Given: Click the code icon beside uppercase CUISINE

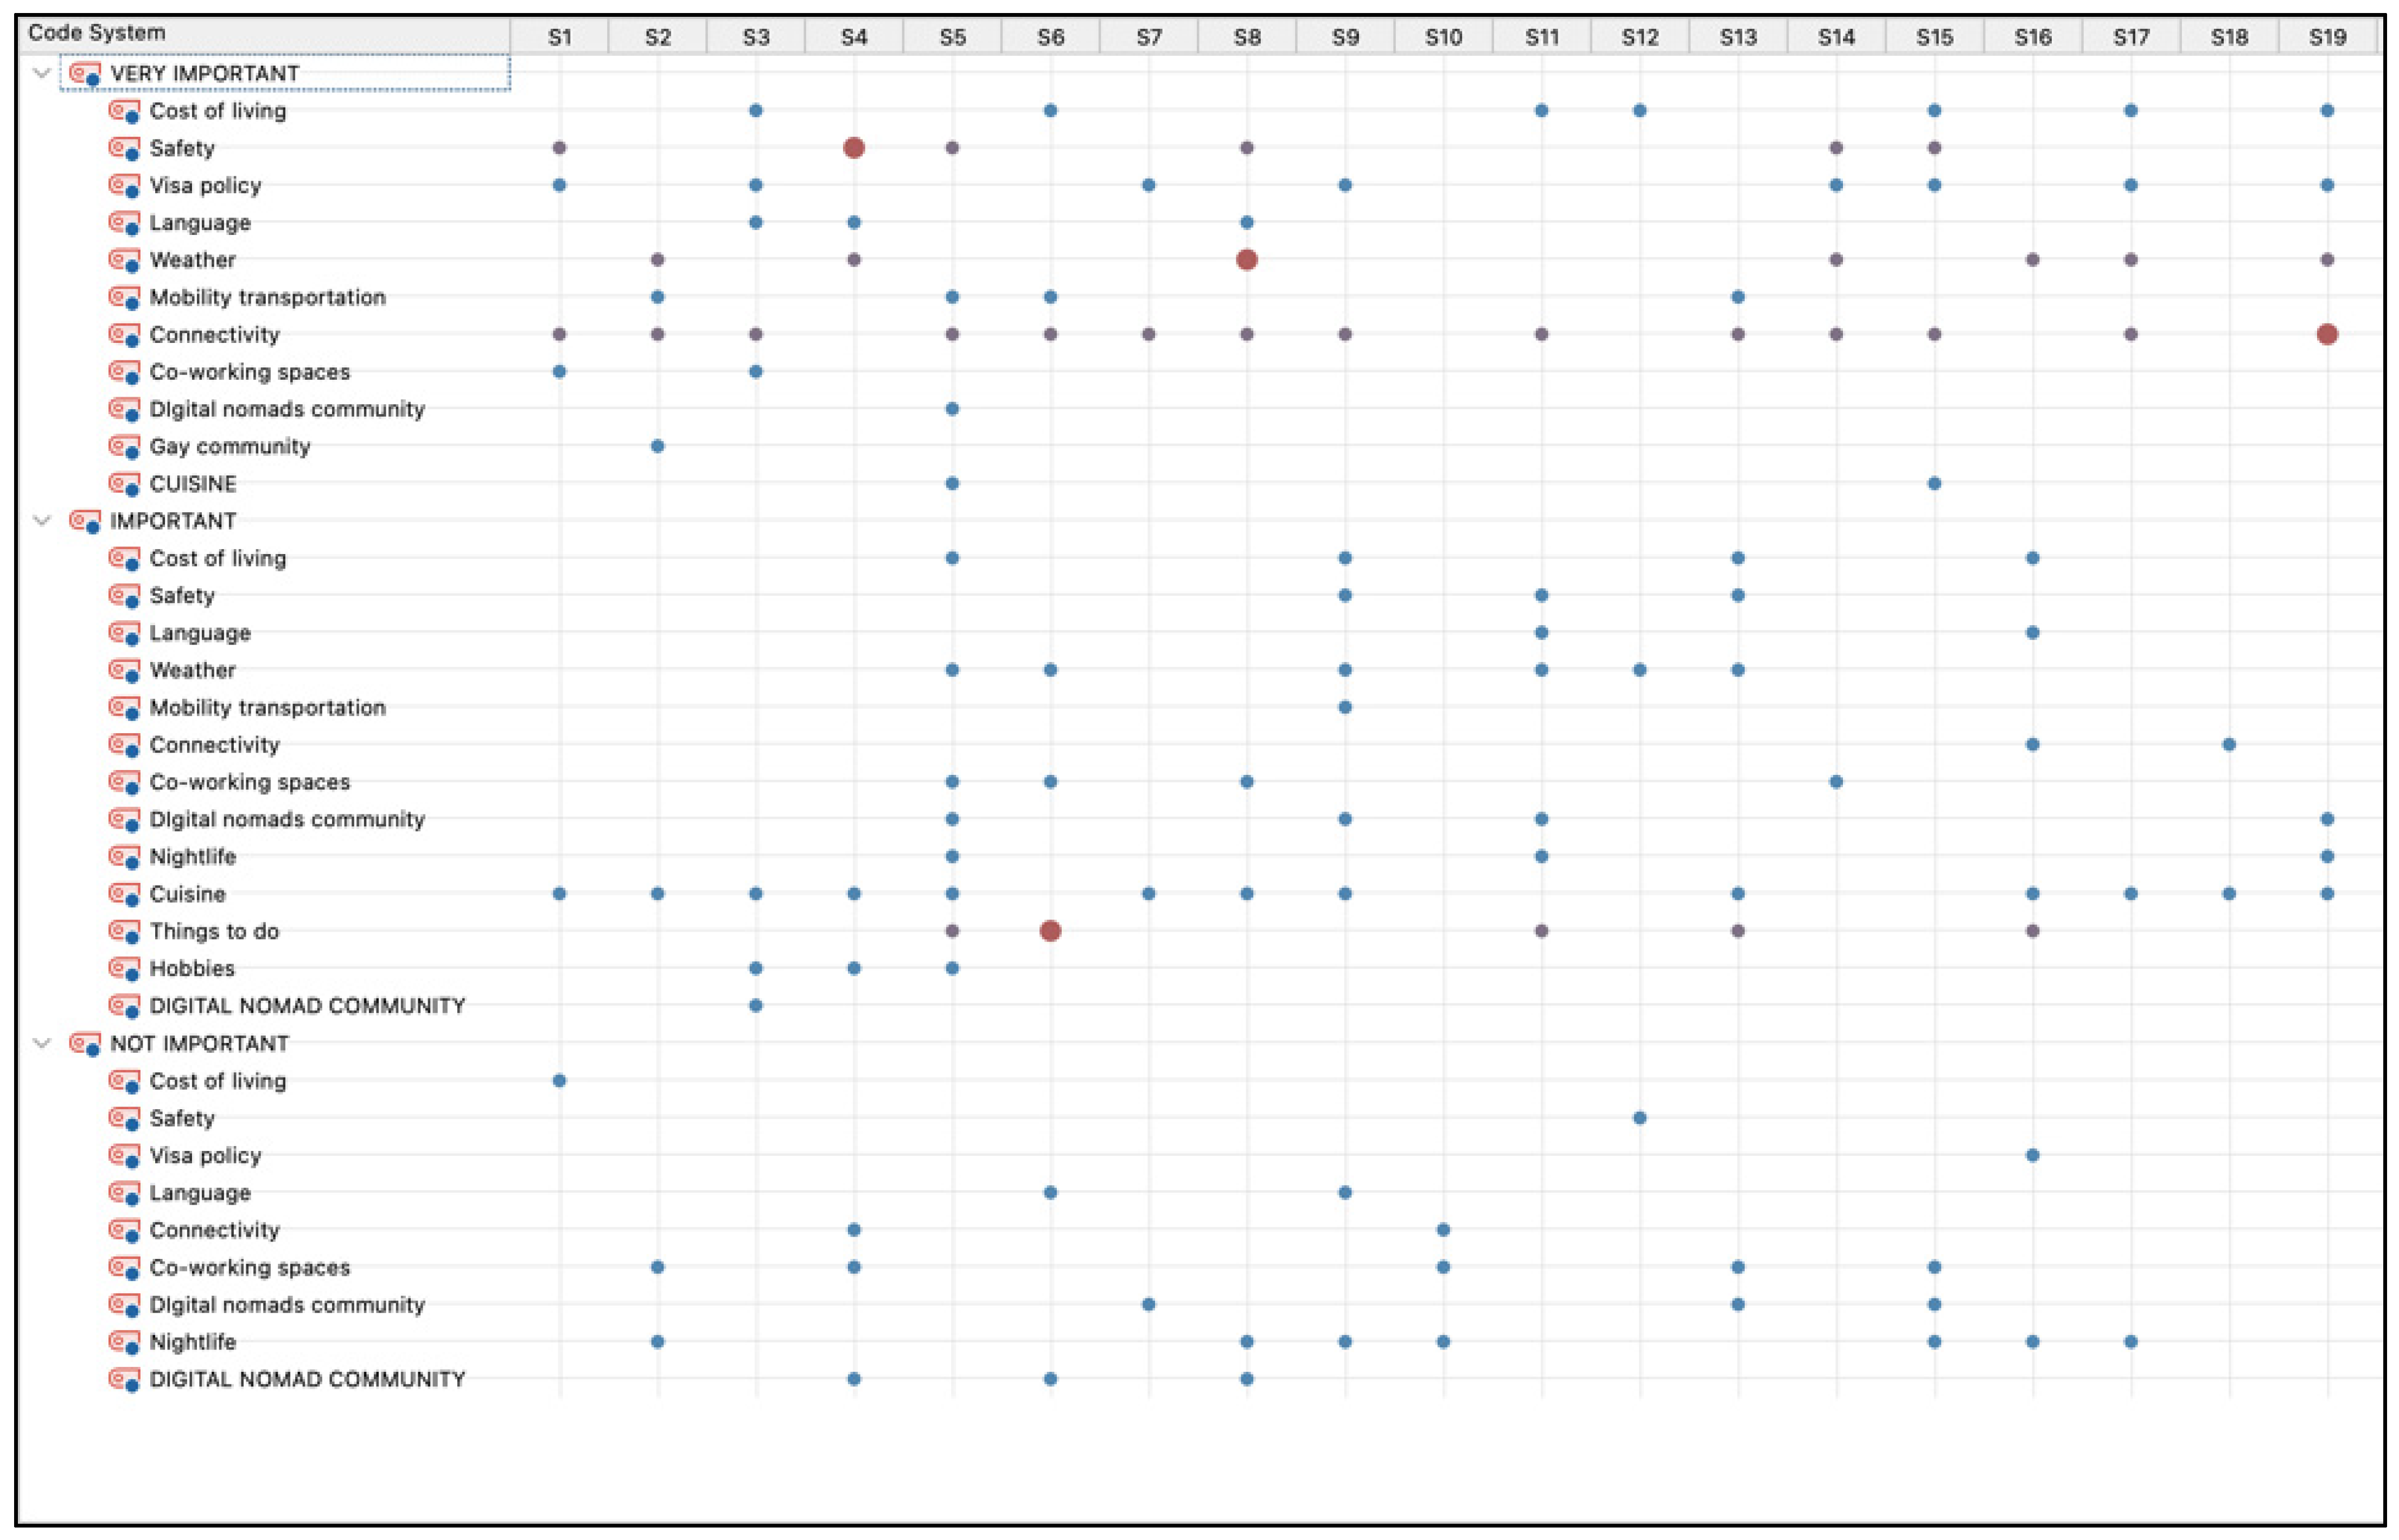Looking at the screenshot, I should (x=124, y=483).
